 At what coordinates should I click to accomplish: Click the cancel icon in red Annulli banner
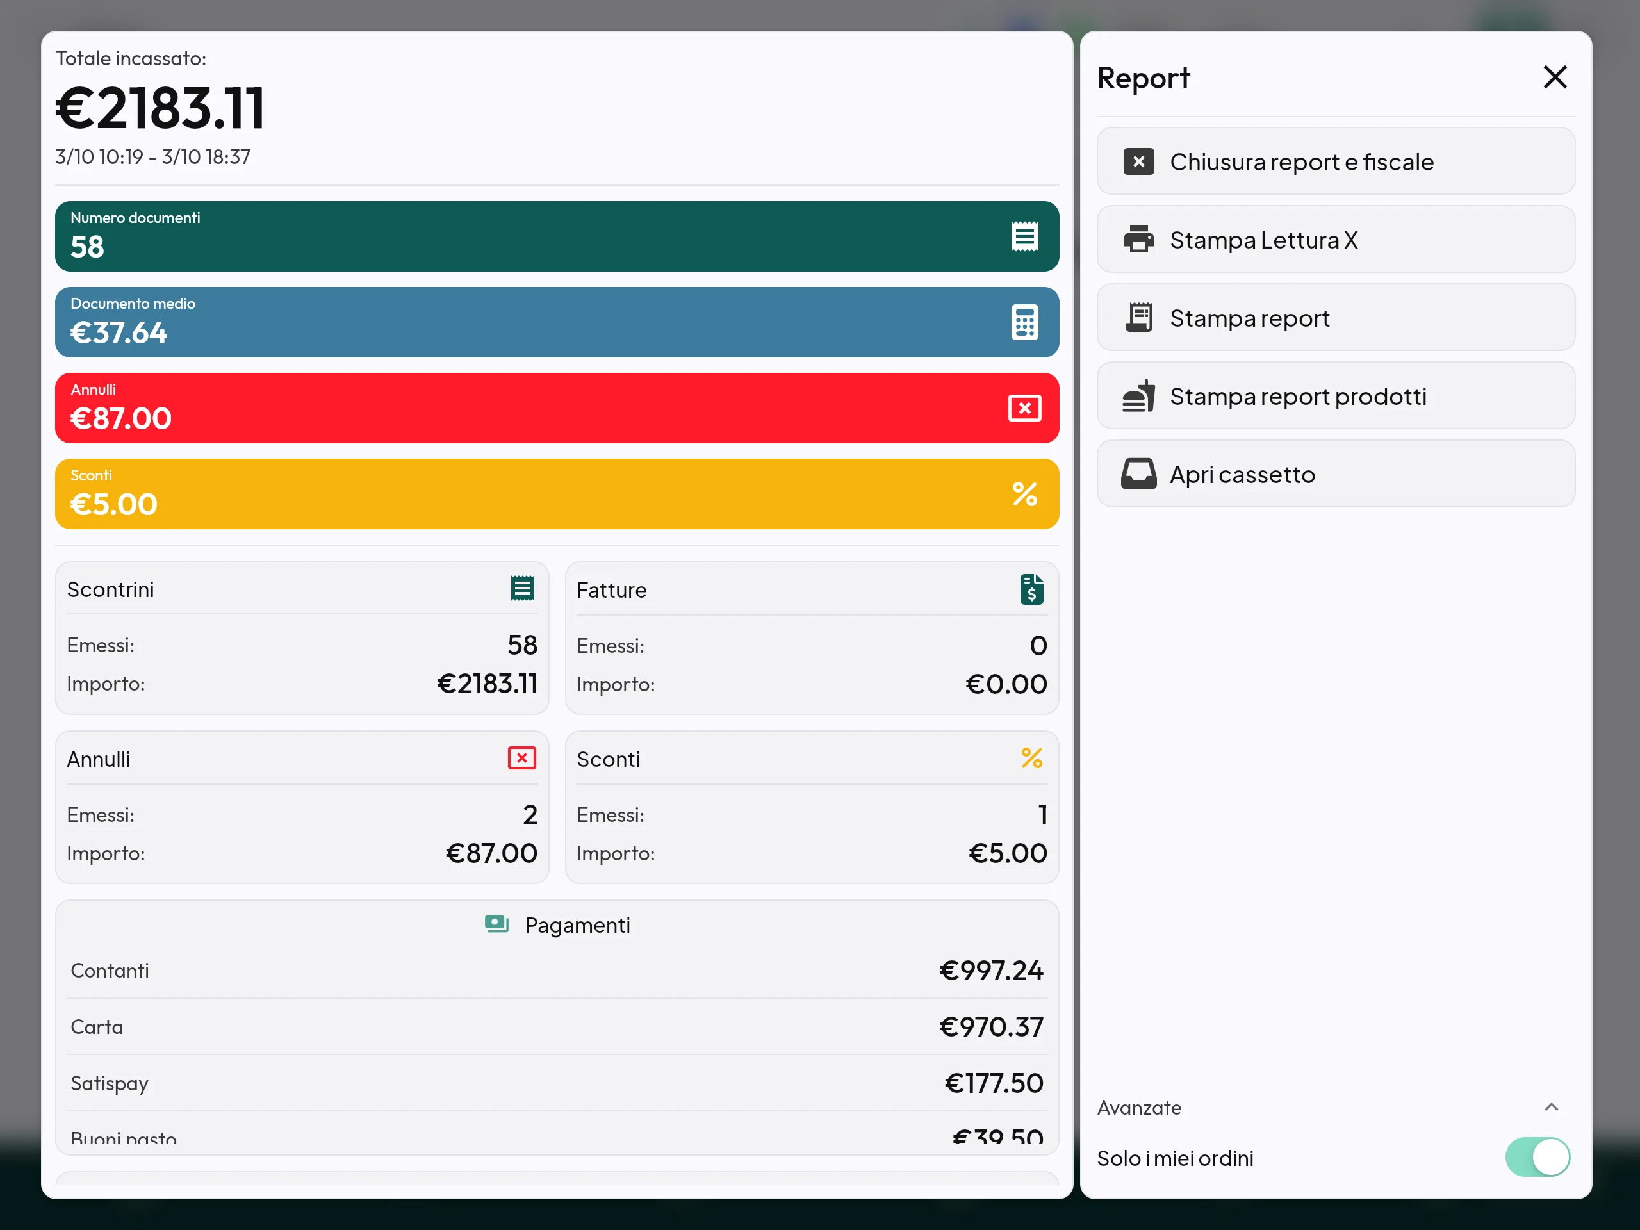tap(1024, 408)
